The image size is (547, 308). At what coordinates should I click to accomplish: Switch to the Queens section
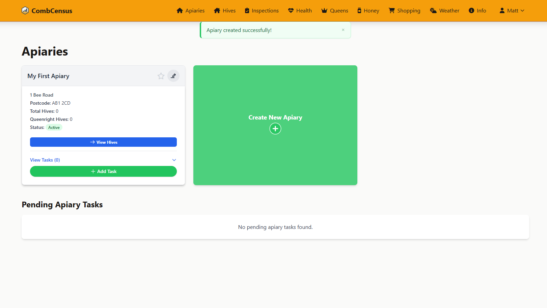[334, 10]
